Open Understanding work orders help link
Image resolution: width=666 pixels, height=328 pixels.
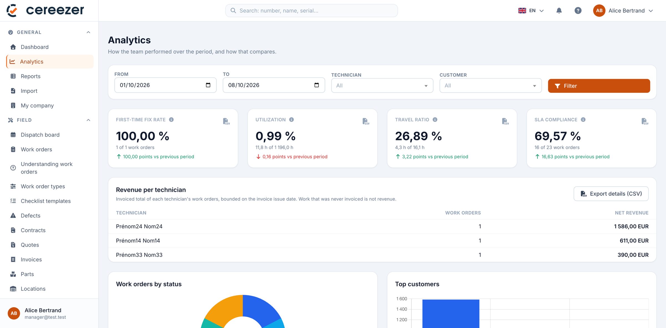tap(50, 168)
